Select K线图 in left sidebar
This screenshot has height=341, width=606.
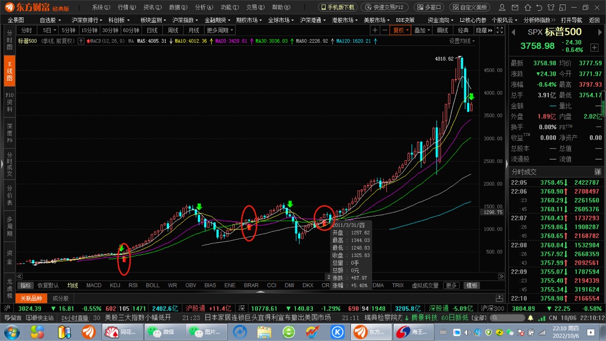pyautogui.click(x=9, y=71)
